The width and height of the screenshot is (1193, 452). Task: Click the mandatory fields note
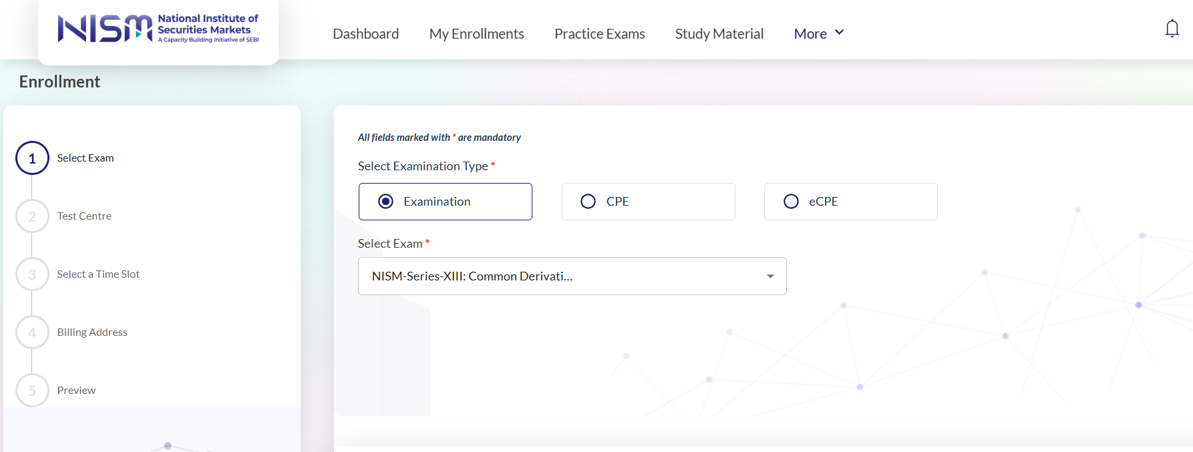pos(439,138)
